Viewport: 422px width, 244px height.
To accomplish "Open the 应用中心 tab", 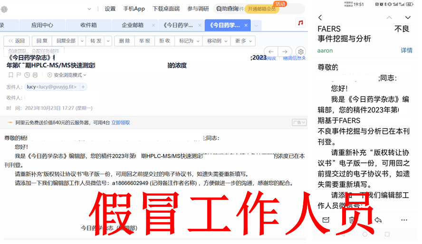I will [42, 25].
